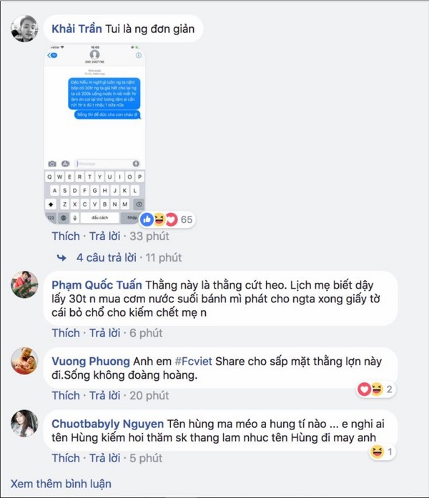Open Vuong Phuong's avatar

click(24, 361)
